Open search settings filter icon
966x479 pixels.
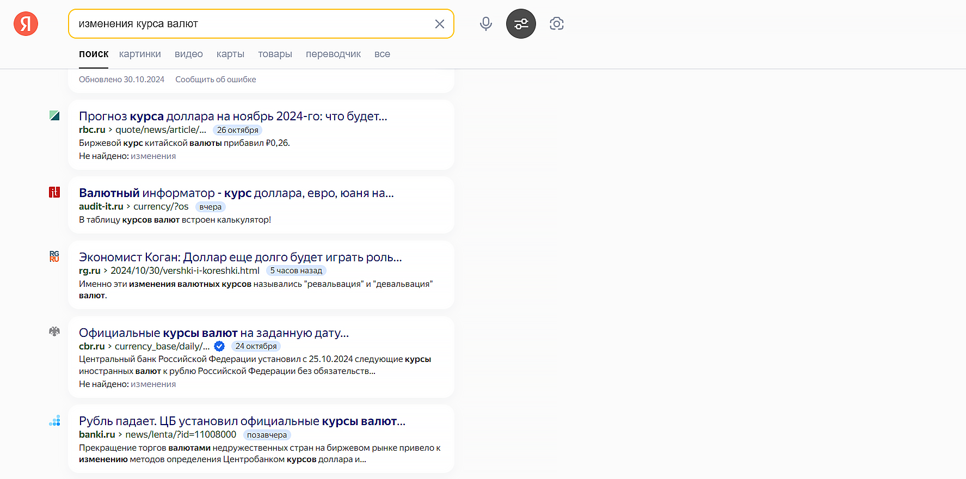tap(521, 24)
